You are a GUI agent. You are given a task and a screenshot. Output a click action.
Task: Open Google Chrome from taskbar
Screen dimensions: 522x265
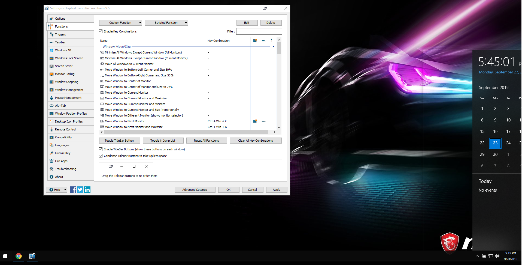point(19,256)
